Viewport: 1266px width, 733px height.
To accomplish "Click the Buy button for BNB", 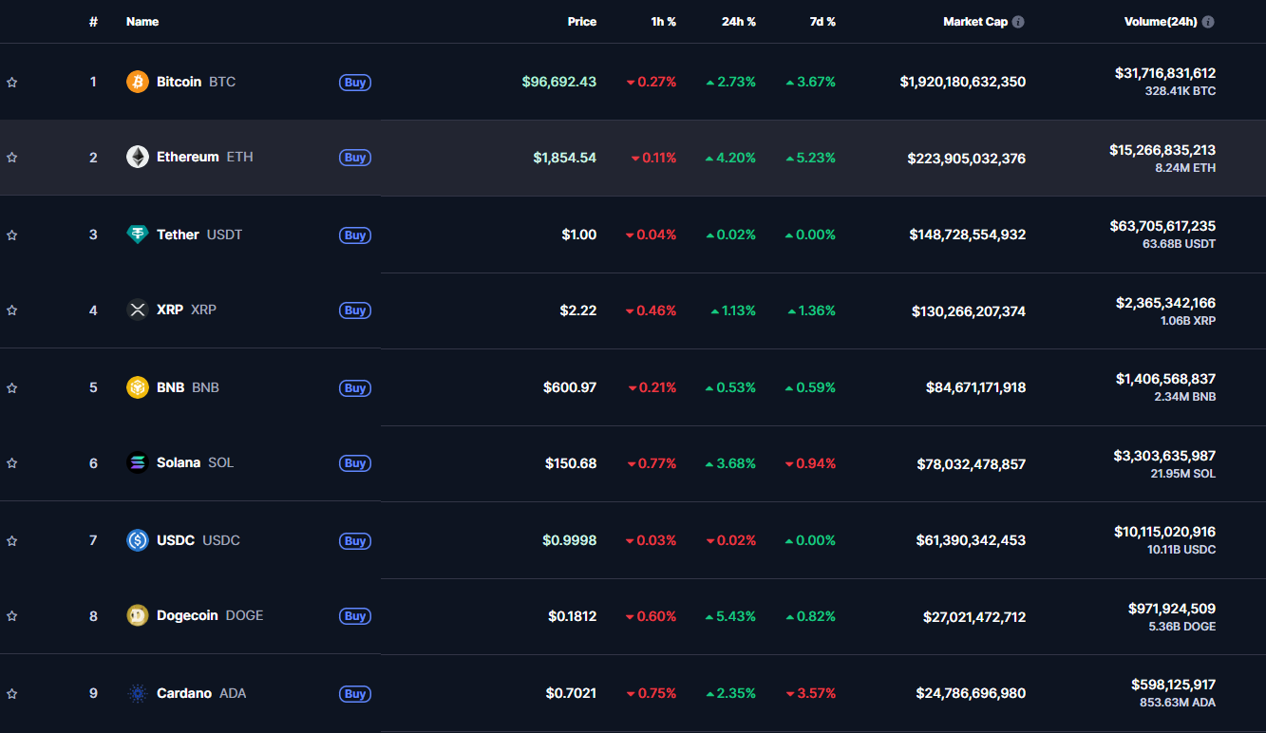I will 355,388.
